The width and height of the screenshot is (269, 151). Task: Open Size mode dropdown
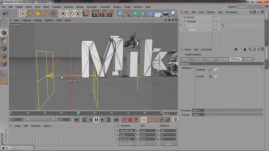[148, 144]
